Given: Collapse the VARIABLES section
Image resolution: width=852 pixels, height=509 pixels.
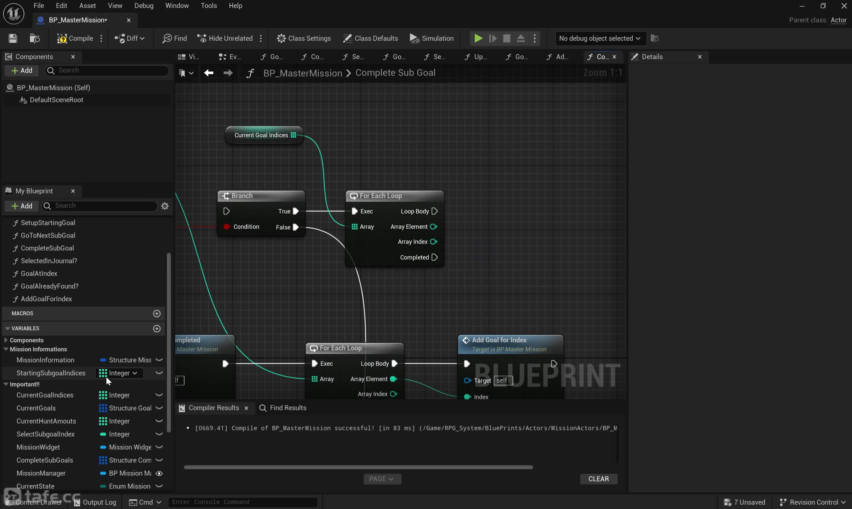Looking at the screenshot, I should click(x=7, y=328).
